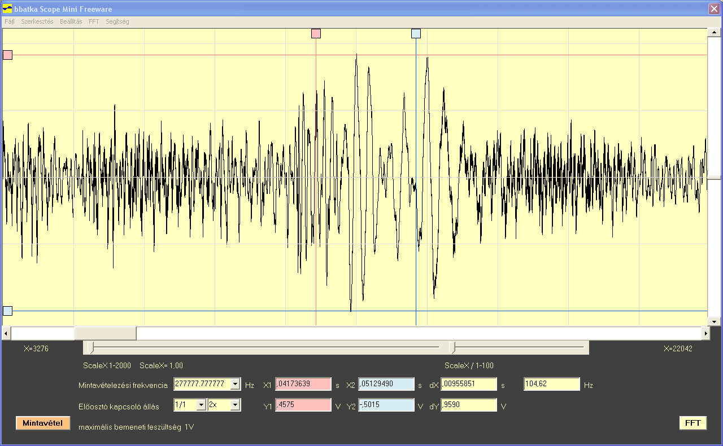Viewport: 723px width, 446px height.
Task: Click the blue X2 time value field
Action: [386, 385]
